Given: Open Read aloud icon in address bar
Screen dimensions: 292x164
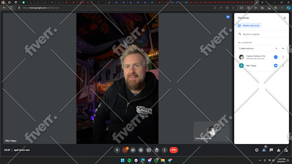Looking at the screenshot, I should tap(221, 8).
